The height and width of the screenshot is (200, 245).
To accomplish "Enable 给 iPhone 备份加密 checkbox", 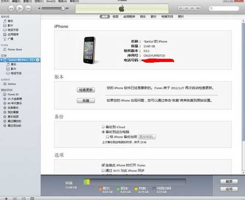I will tap(108, 137).
